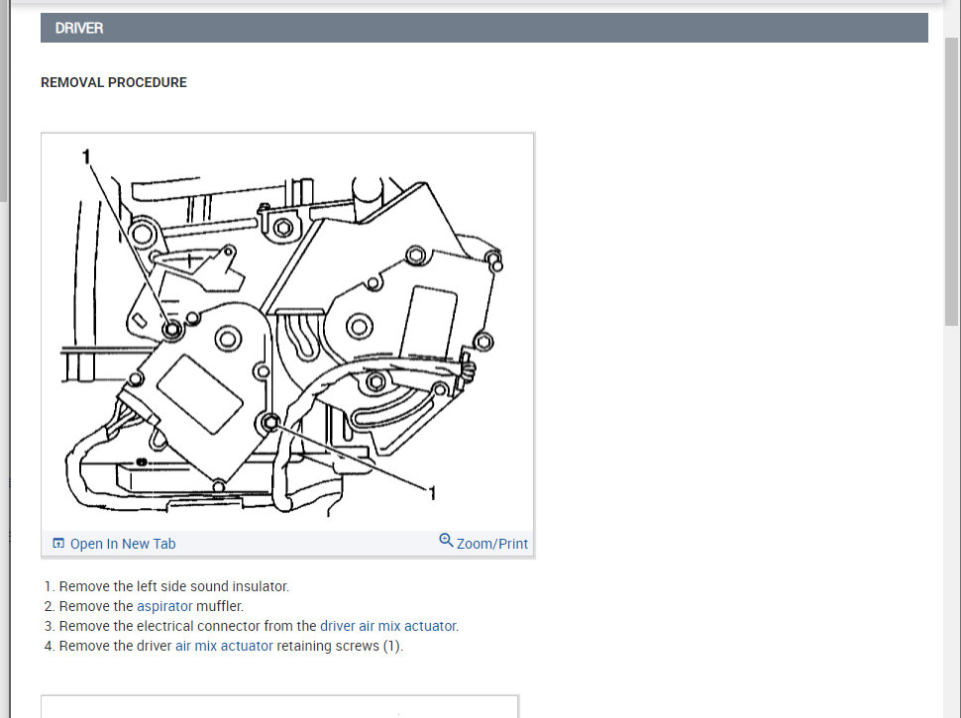Click the REMOVAL PROCEDURE heading

click(113, 82)
